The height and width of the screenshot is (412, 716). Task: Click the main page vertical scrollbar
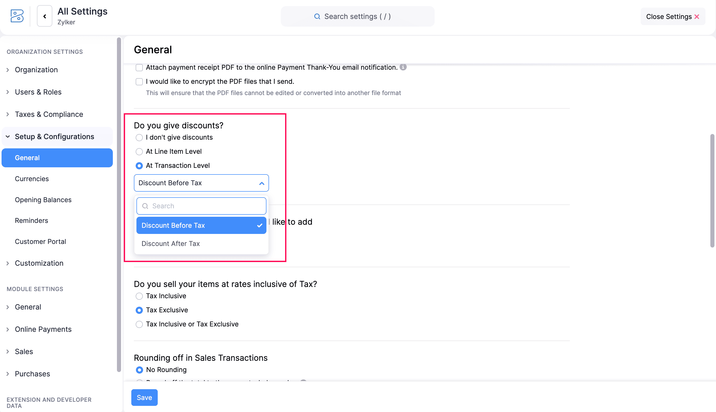pos(712,191)
